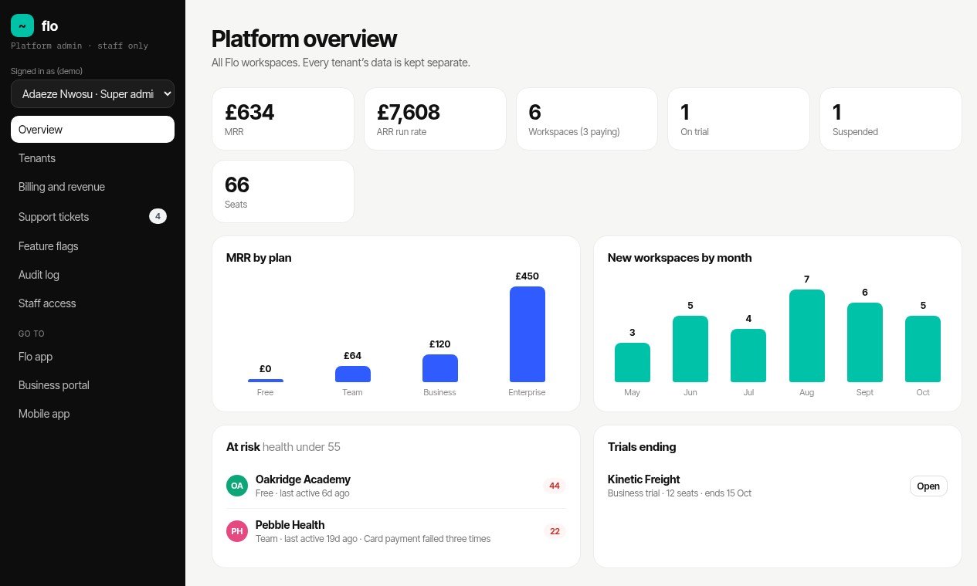Click the Team plan £64 bar

click(x=353, y=374)
